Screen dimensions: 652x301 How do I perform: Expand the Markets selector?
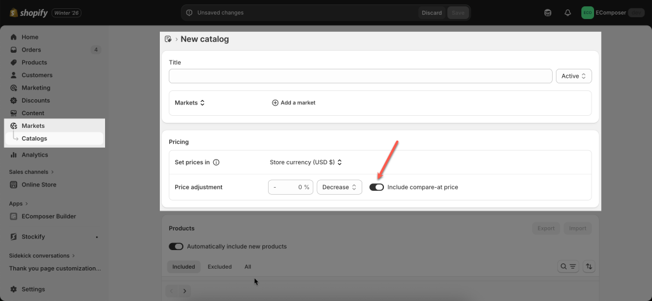point(190,102)
